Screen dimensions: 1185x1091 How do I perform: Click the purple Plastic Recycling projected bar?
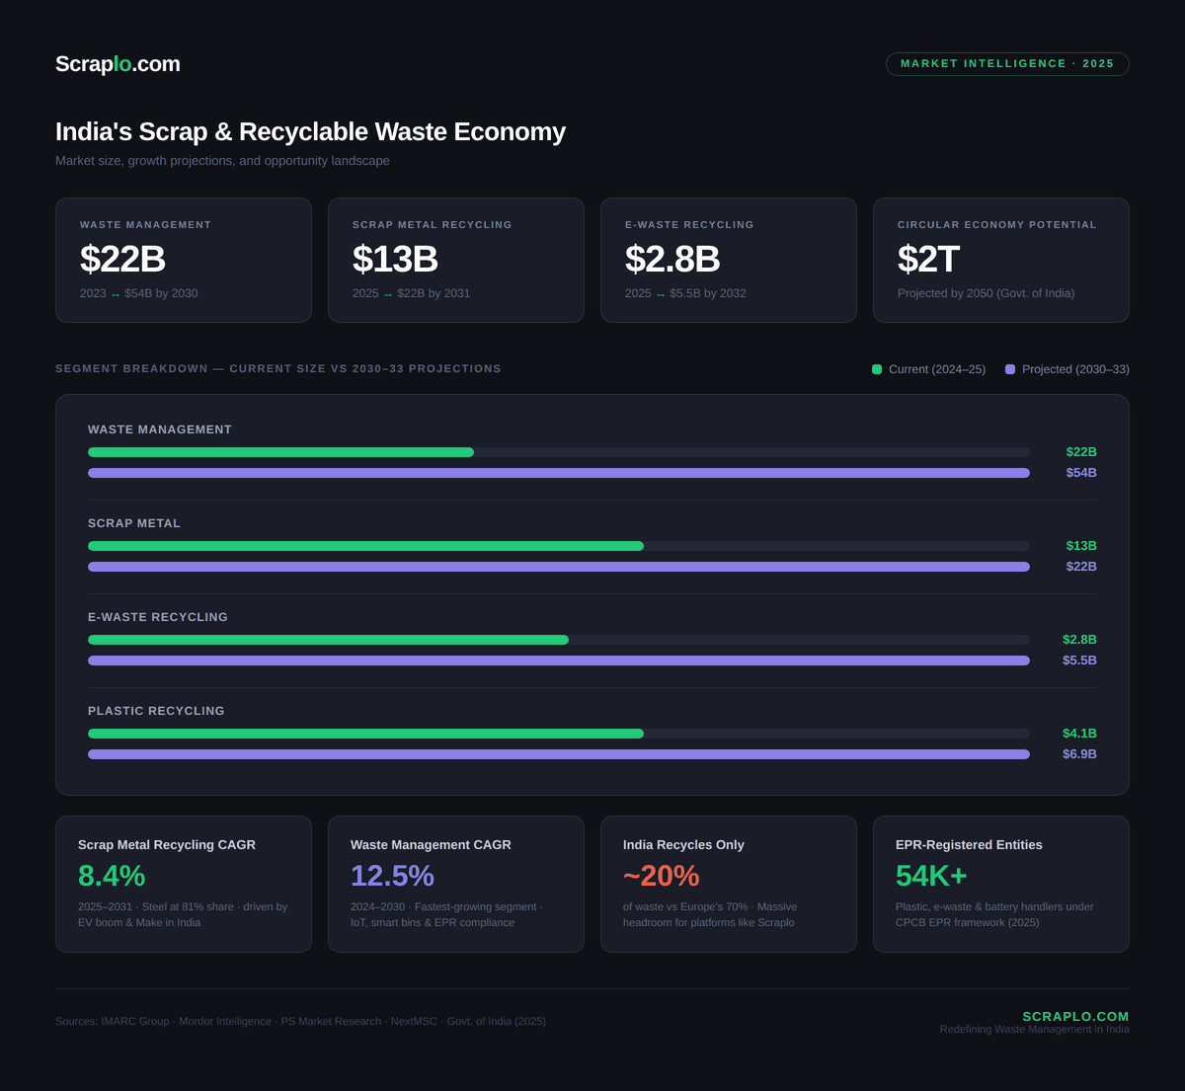pos(559,754)
